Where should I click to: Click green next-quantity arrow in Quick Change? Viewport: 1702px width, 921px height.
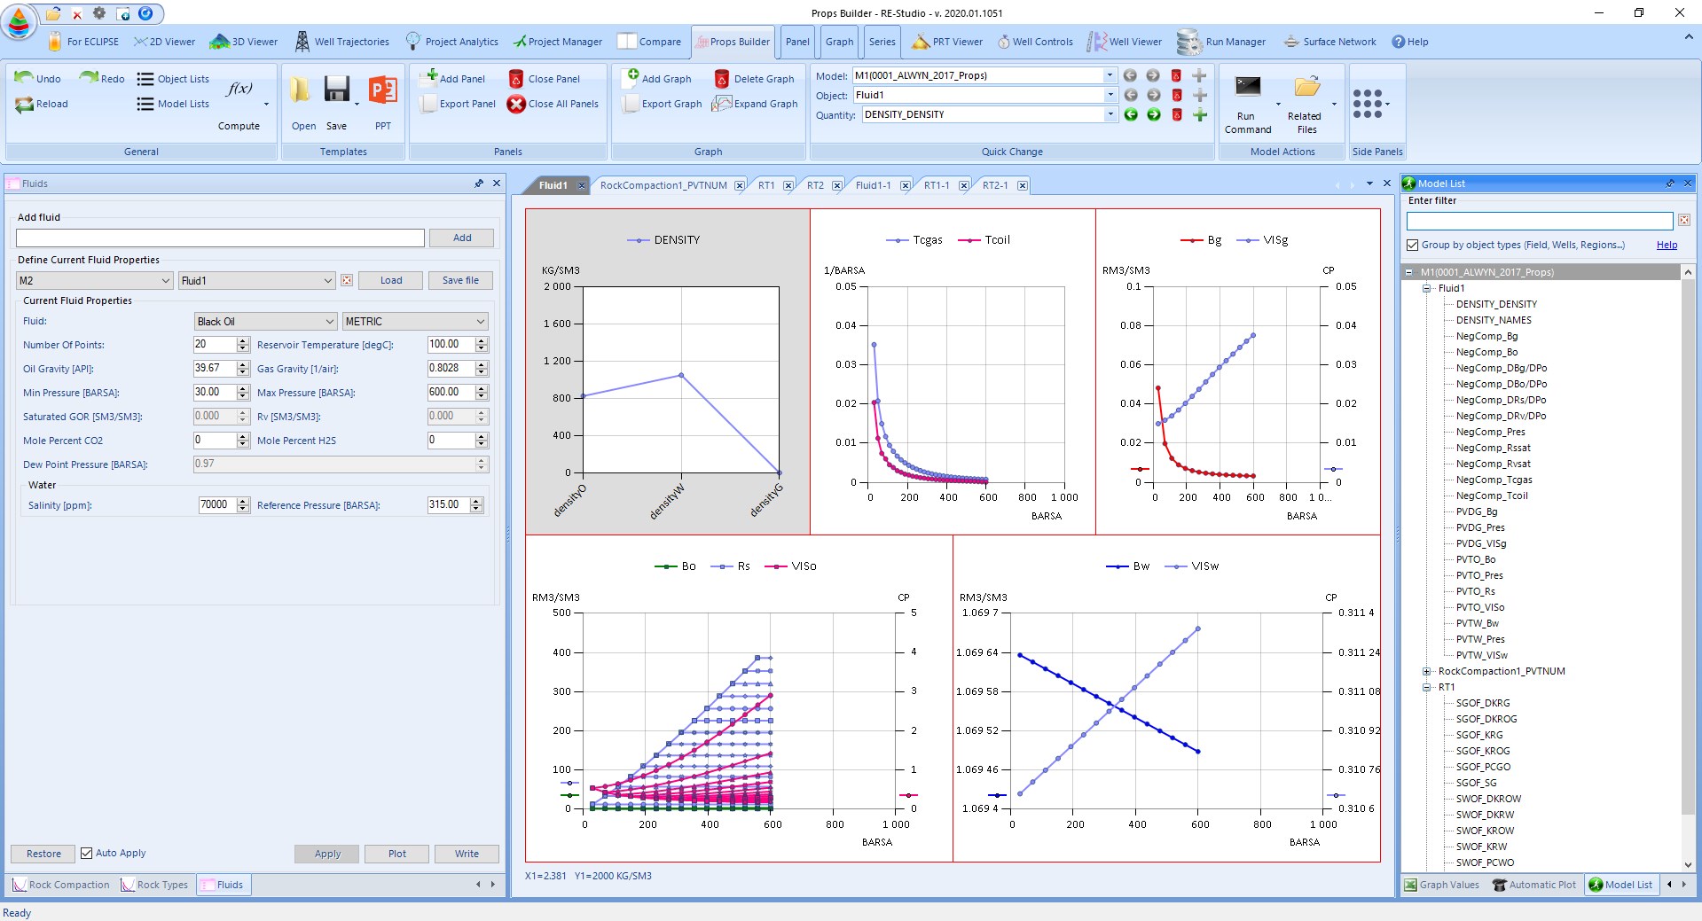[x=1153, y=114]
